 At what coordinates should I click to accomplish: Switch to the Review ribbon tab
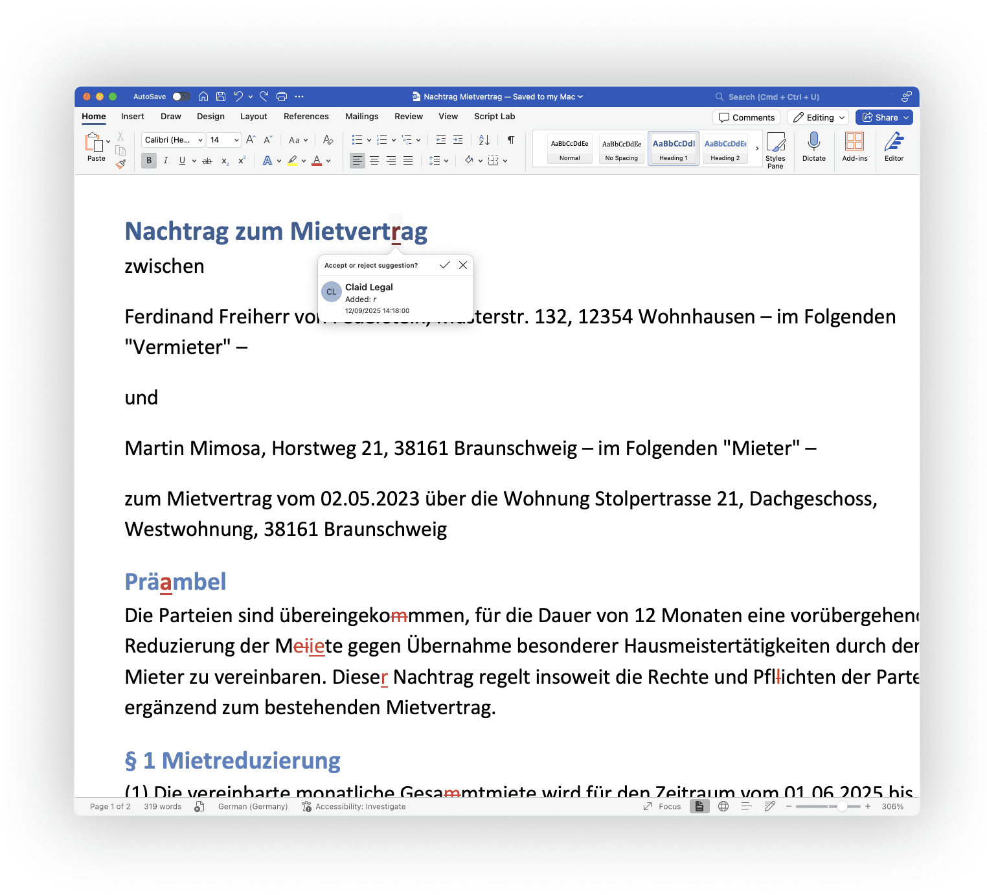[x=409, y=117]
